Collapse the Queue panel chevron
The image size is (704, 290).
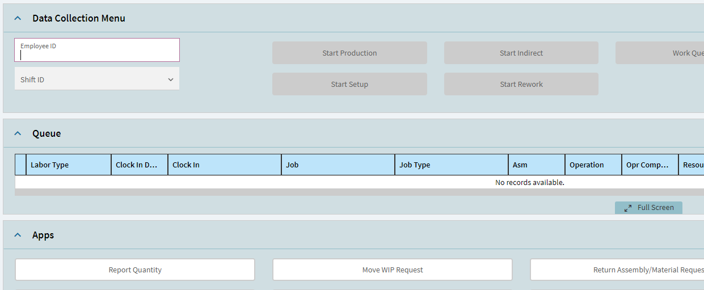pyautogui.click(x=18, y=133)
